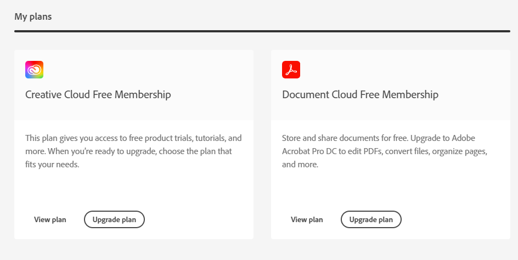Click the Document Cloud Free Membership title

[x=360, y=94]
